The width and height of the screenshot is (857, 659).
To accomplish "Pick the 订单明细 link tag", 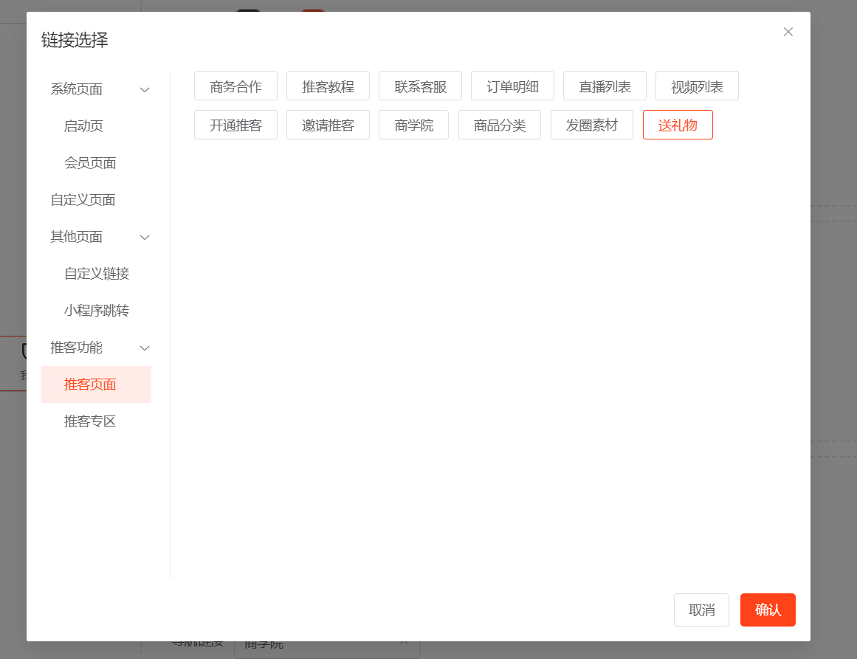I will (512, 86).
